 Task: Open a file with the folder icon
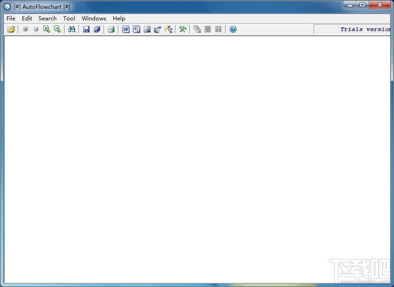coord(11,29)
